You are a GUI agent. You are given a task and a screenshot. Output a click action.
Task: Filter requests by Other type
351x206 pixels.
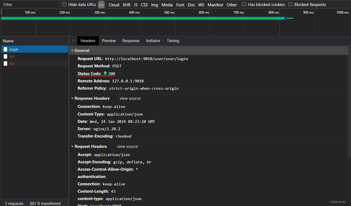[x=232, y=5]
